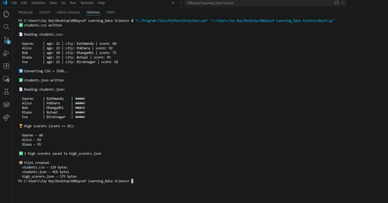Click the 'Gaurav — 88' high scorer line
The height and width of the screenshot is (203, 388).
[x=32, y=135]
